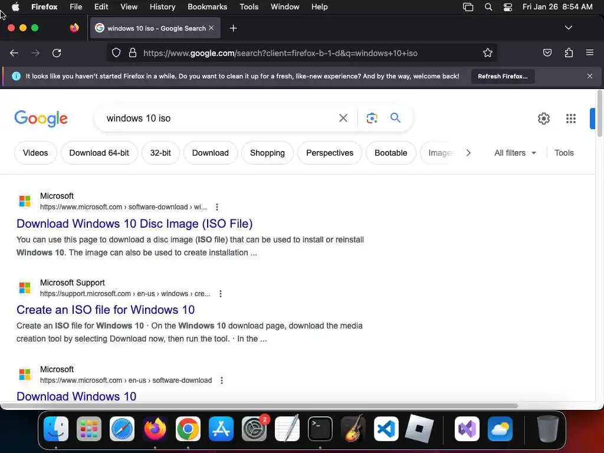Image resolution: width=604 pixels, height=453 pixels.
Task: Clear the Google search box text
Action: click(x=343, y=118)
